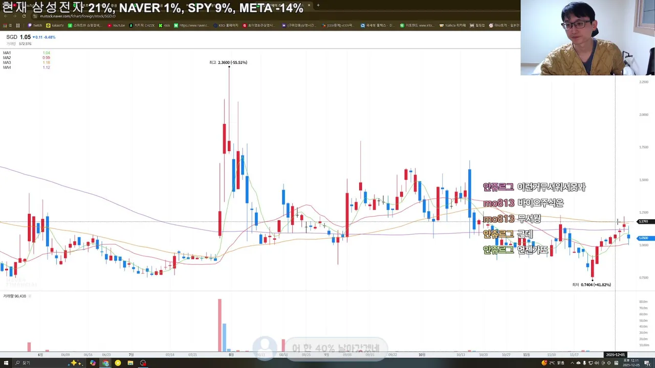The width and height of the screenshot is (655, 368).
Task: Click the 11월 label on time axis
Action: pyautogui.click(x=527, y=355)
